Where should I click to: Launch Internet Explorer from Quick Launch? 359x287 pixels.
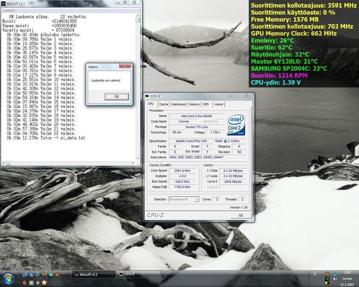(38, 274)
